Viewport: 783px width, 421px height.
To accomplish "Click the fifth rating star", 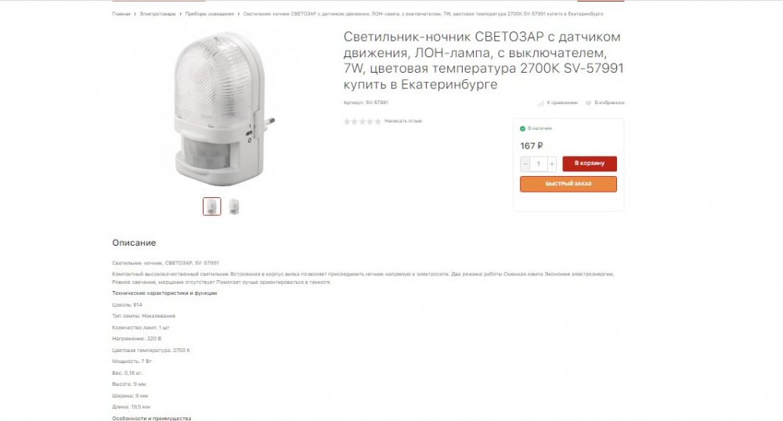I will point(377,121).
